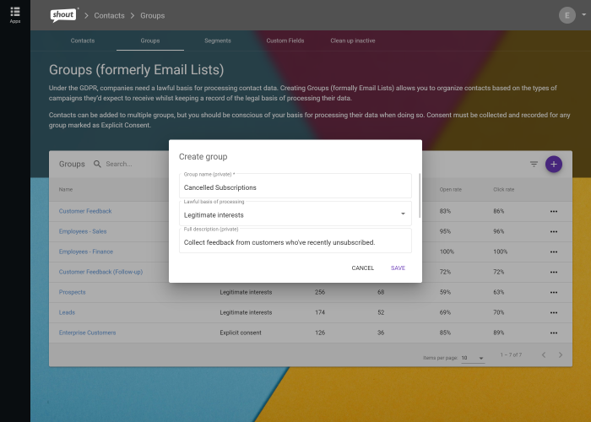Open more options for Customer Feedback (Follow-up) row
Screen dimensions: 591x422
click(x=553, y=272)
